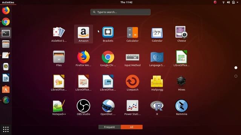The height and width of the screenshot is (135, 241).
Task: Click the red indicator in the top bar
Action: pos(215,2)
